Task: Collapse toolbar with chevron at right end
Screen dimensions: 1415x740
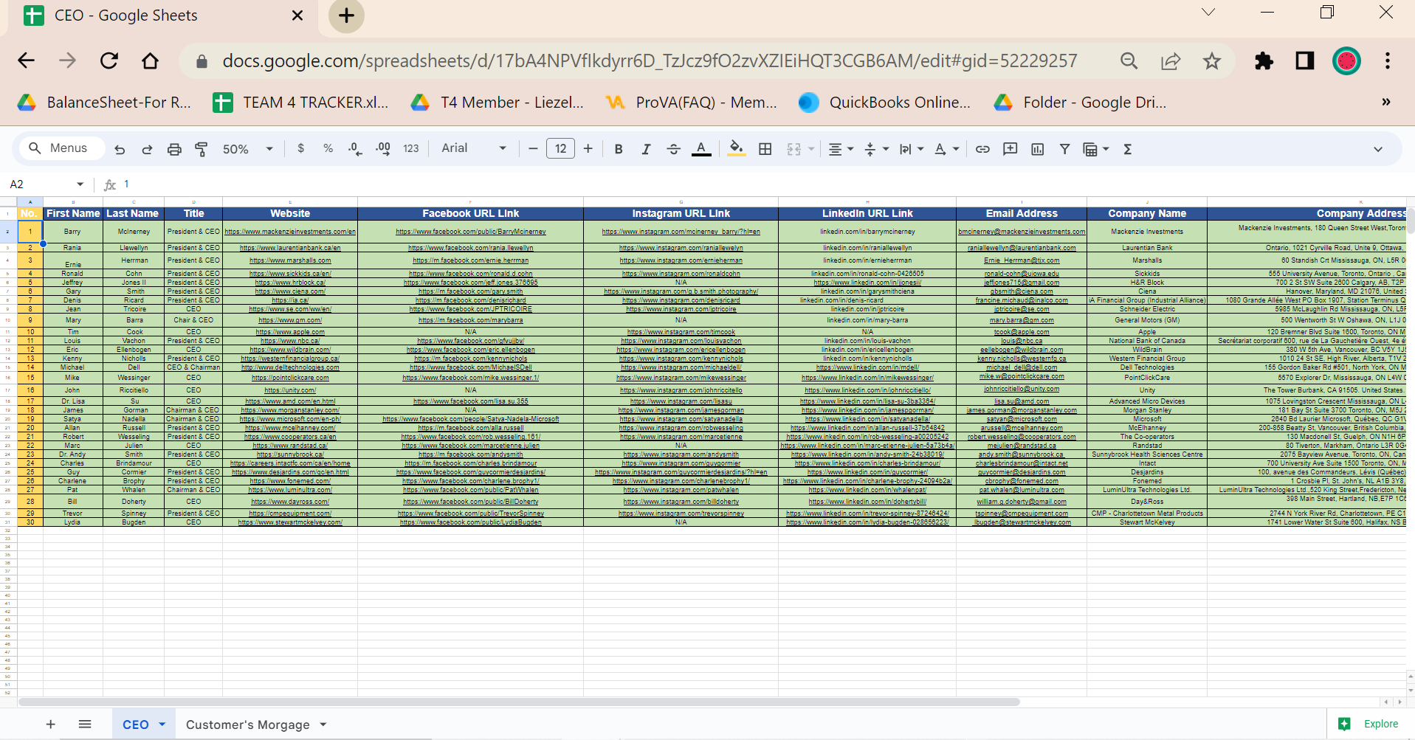Action: coord(1377,149)
